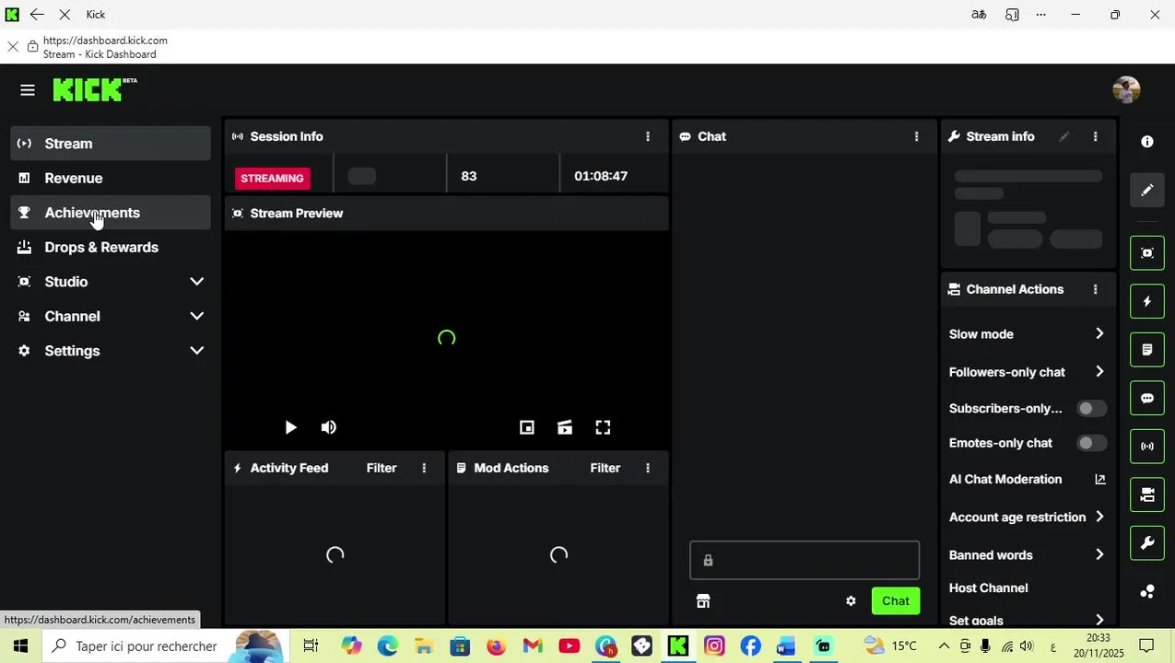Open AI Chat Moderation external link

1099,479
